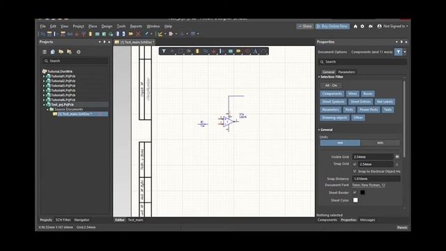Toggle visible grid eye icon
446x251 pixels.
pyautogui.click(x=397, y=157)
